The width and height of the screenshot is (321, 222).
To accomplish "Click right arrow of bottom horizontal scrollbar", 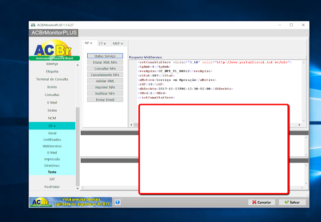I will pyautogui.click(x=302, y=187).
